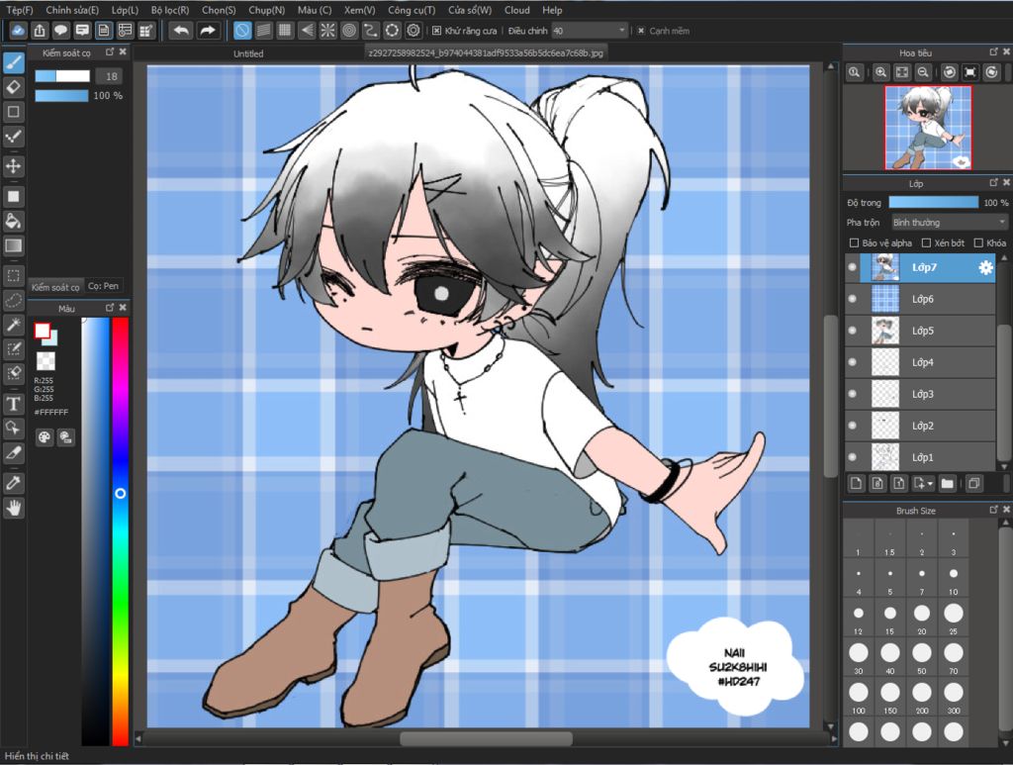Click the Navigator preview thumbnail
1013x765 pixels.
(928, 128)
